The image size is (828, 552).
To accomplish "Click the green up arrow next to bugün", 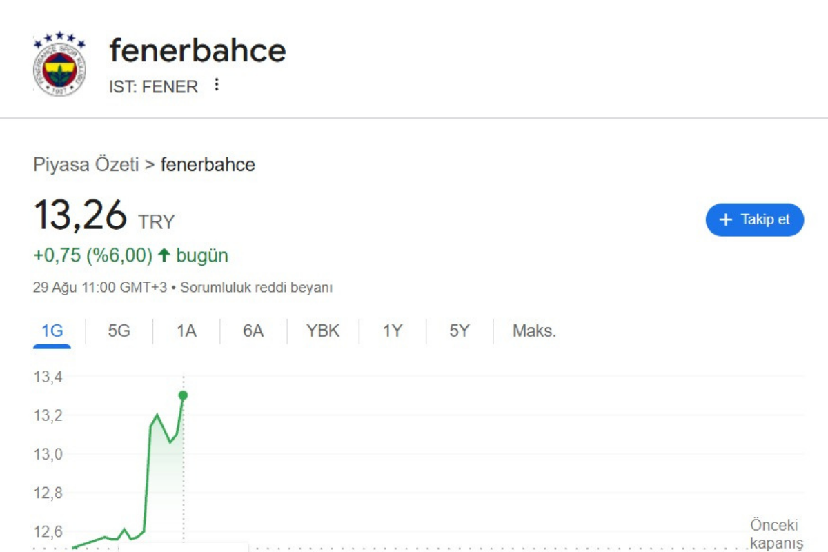I will pyautogui.click(x=164, y=256).
